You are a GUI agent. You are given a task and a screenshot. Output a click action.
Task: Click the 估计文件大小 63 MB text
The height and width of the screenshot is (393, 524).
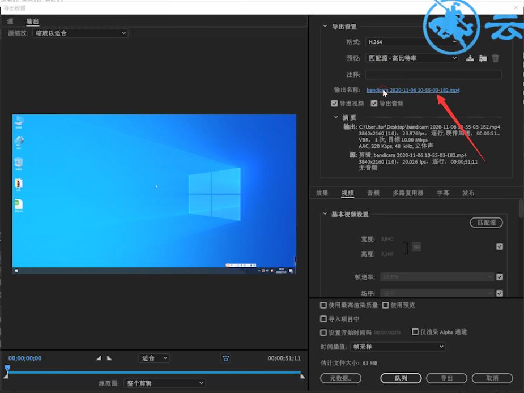click(349, 362)
